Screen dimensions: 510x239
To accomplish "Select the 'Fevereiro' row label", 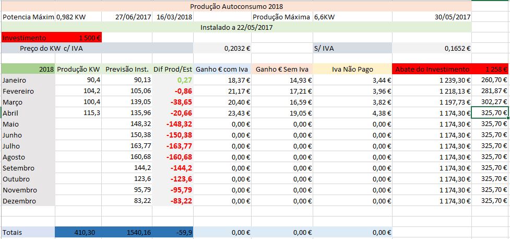I will coord(28,91).
